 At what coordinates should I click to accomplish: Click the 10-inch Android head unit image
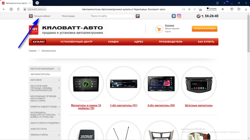pos(86,84)
